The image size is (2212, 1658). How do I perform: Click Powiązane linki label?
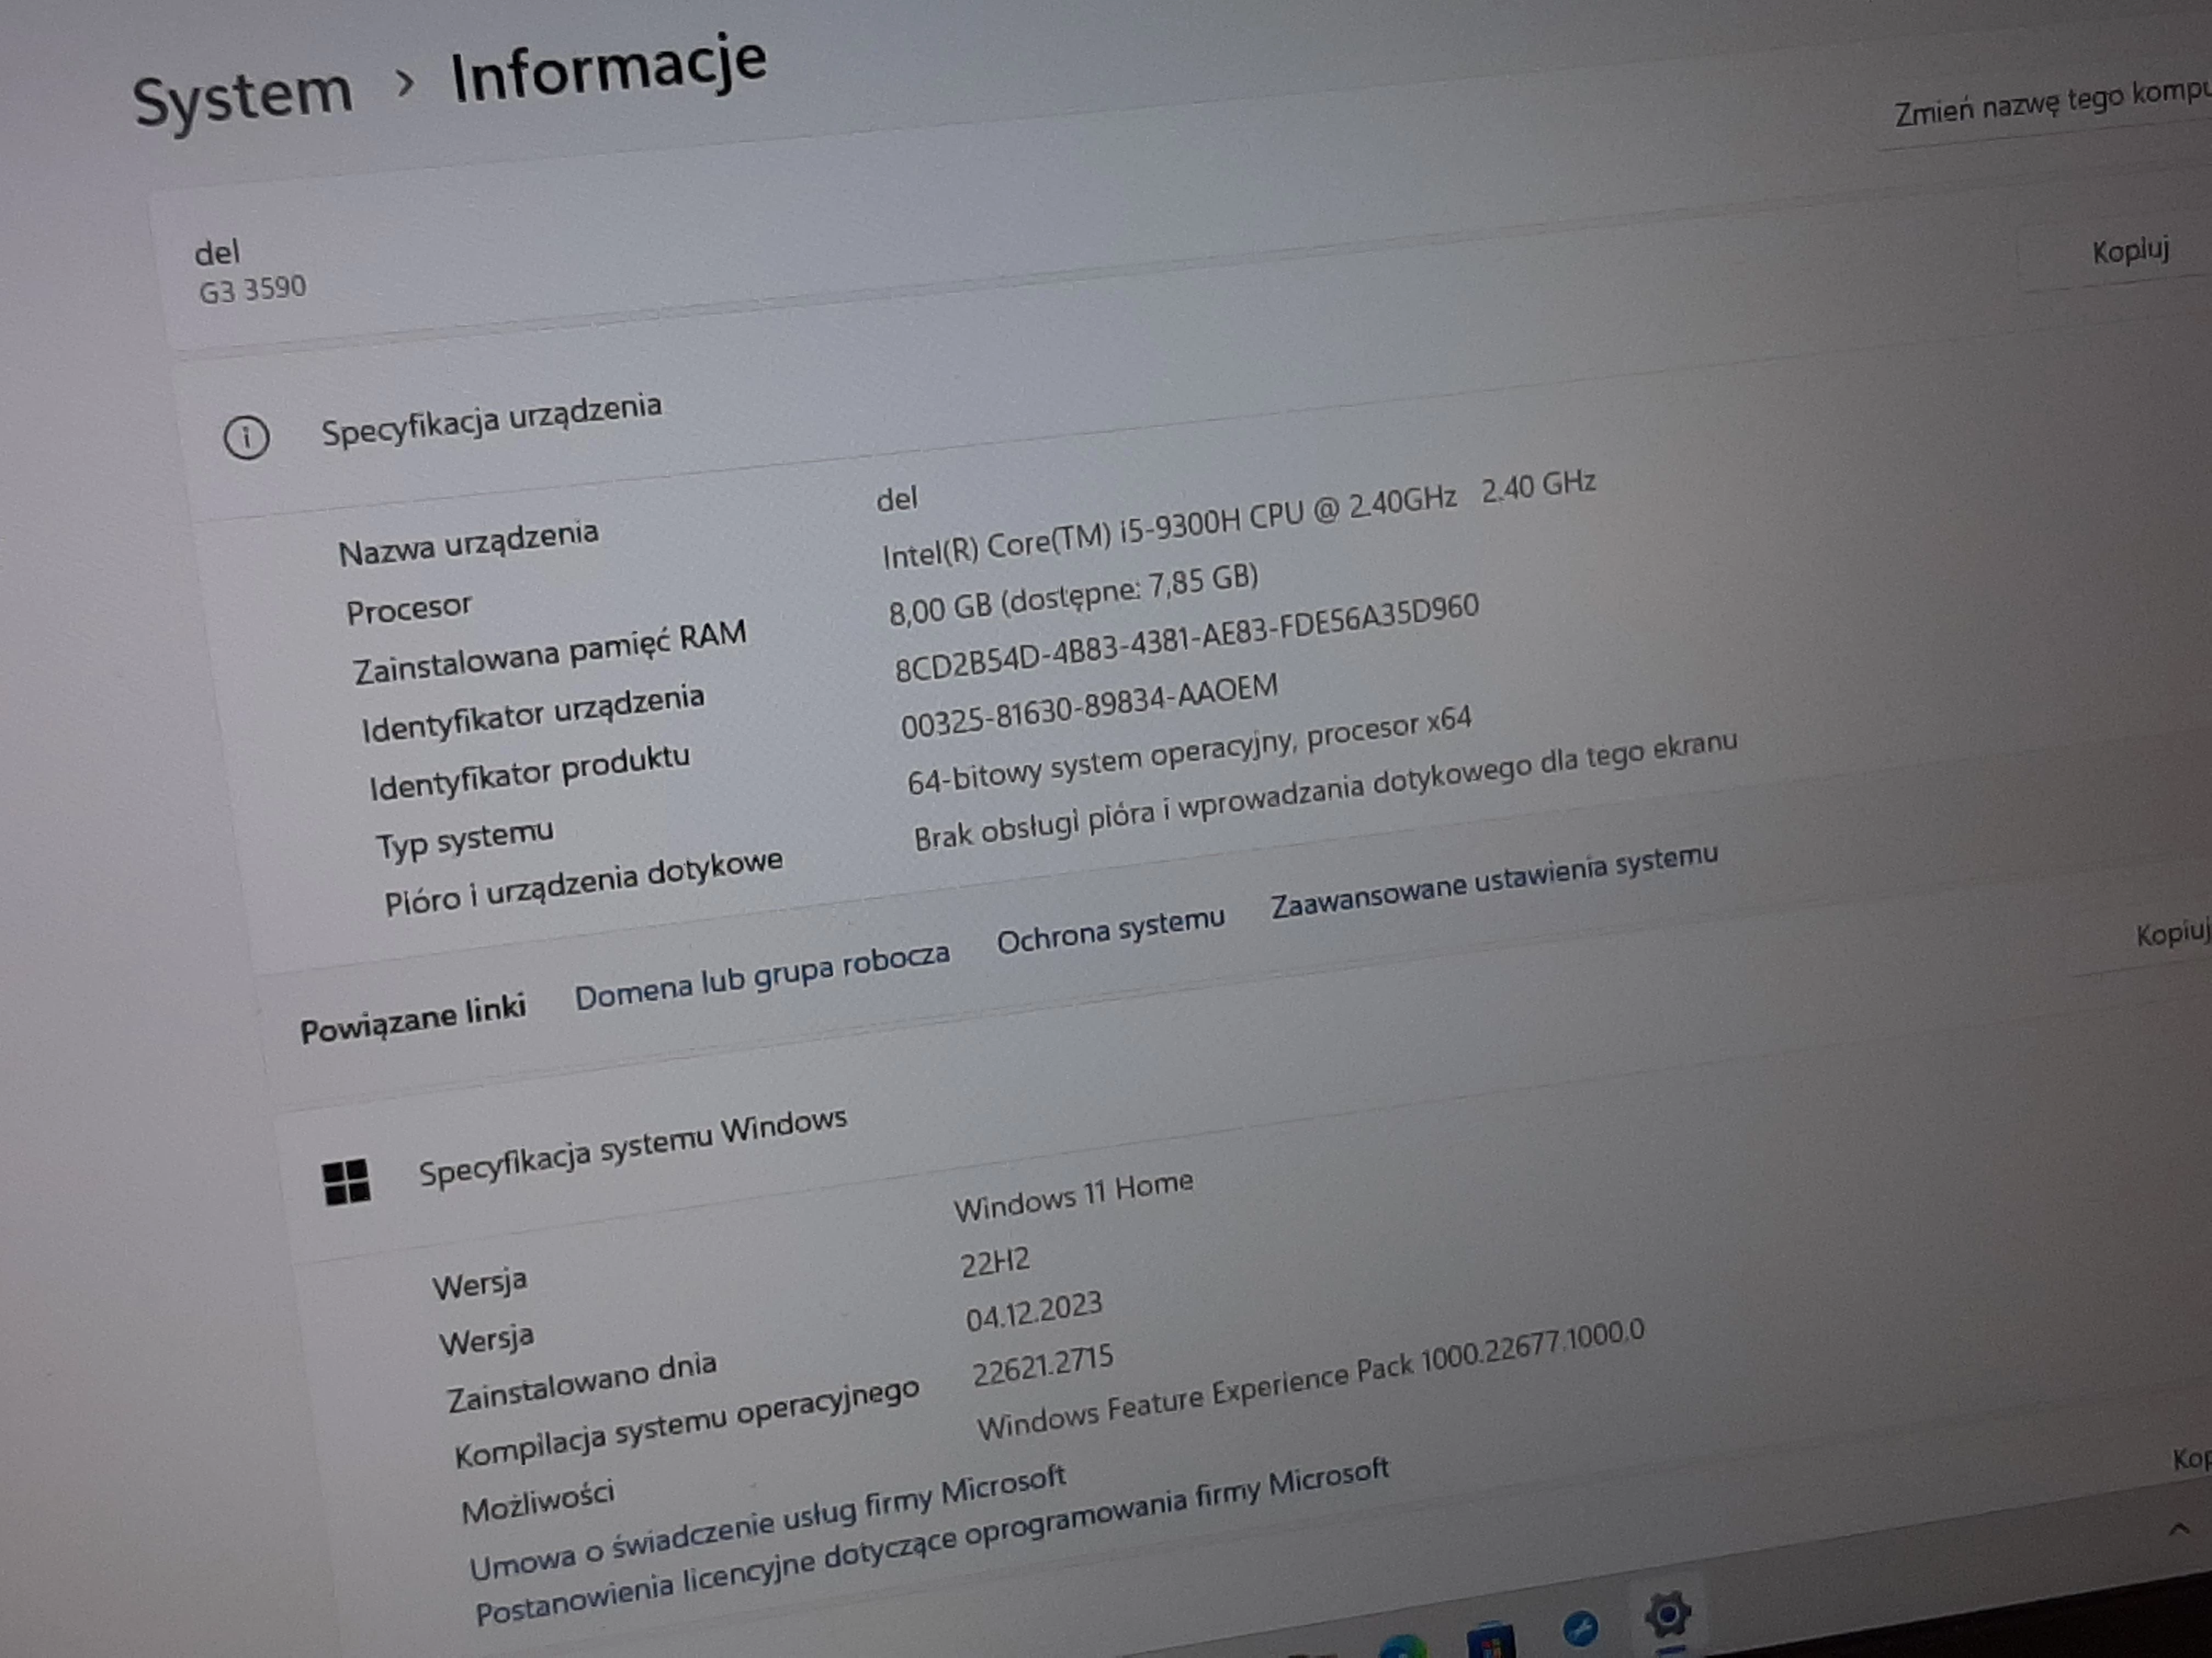click(x=413, y=1019)
